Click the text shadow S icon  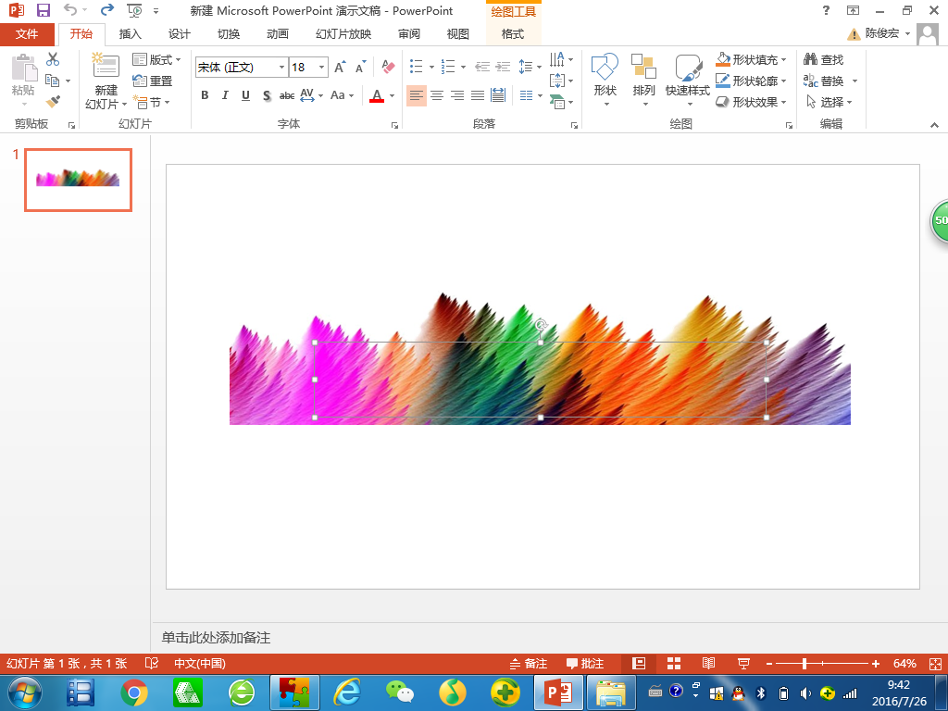(267, 95)
